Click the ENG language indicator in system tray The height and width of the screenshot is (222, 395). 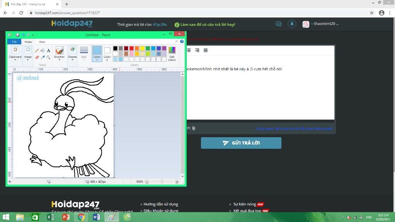pos(369,217)
